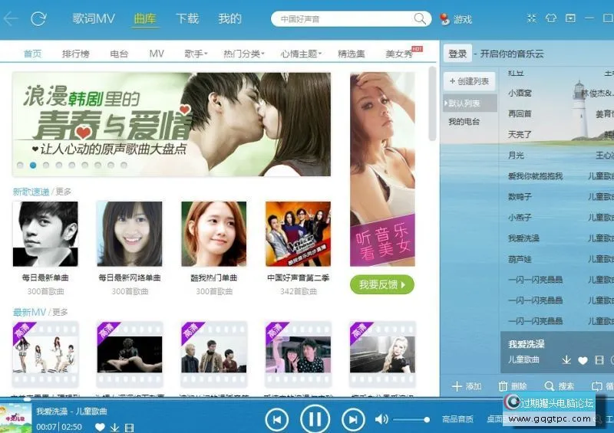The width and height of the screenshot is (614, 433).
Task: Open the 排行榜 sub-tab
Action: (x=75, y=54)
